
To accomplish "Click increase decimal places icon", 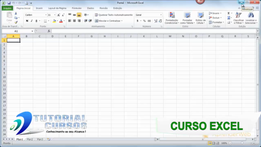I will pos(156,21).
